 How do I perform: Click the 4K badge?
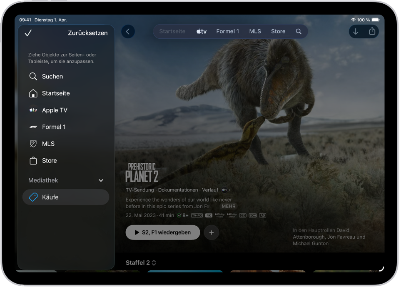point(209,215)
